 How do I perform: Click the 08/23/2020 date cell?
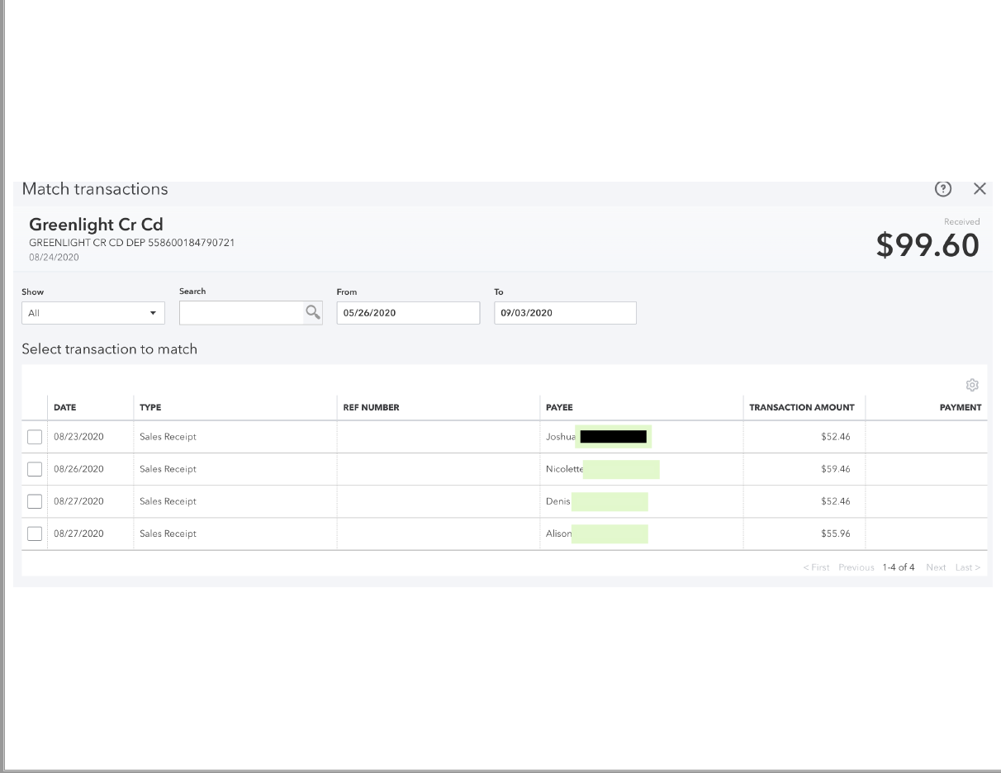click(78, 437)
